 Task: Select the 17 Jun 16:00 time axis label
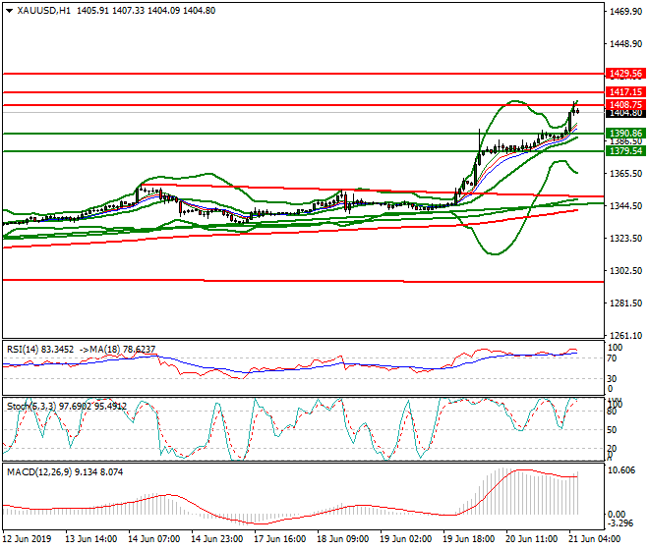point(280,539)
